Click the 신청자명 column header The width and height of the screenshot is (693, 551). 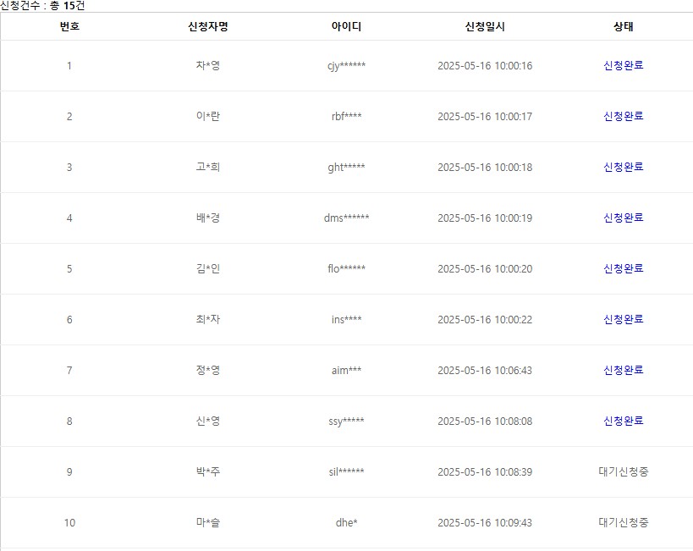207,26
